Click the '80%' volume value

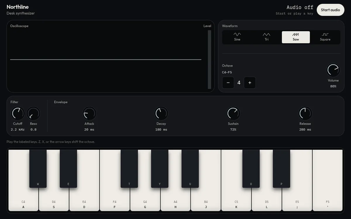pyautogui.click(x=333, y=86)
